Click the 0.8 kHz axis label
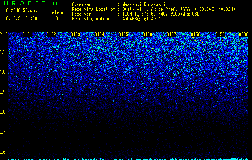This screenshot has height=160, width=252. (3, 112)
